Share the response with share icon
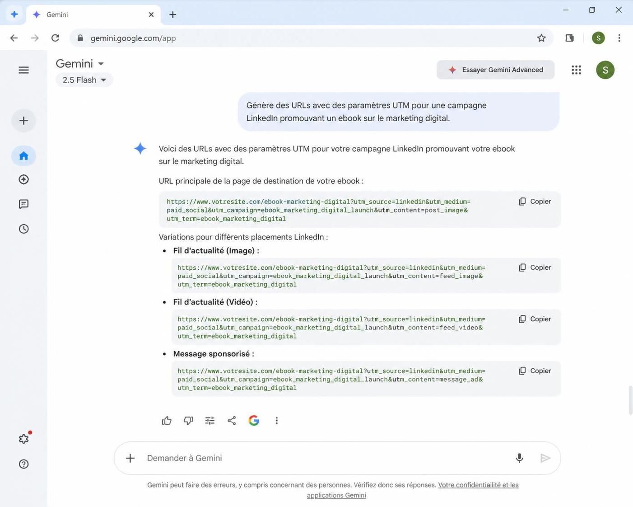 pyautogui.click(x=232, y=421)
